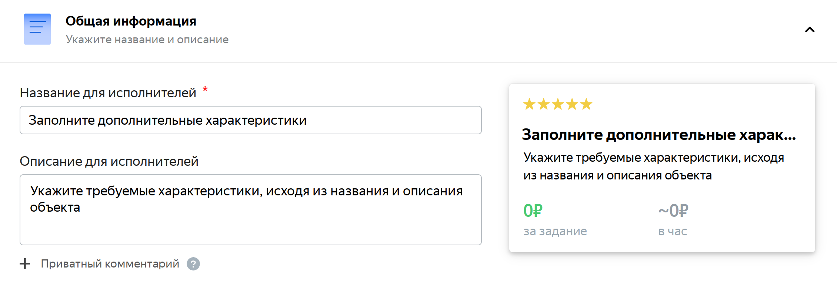
Task: Click the gray ~0₽ hourly amount
Action: click(x=673, y=211)
